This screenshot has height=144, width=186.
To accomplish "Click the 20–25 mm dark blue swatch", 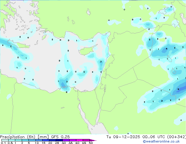I will [x=53, y=140].
